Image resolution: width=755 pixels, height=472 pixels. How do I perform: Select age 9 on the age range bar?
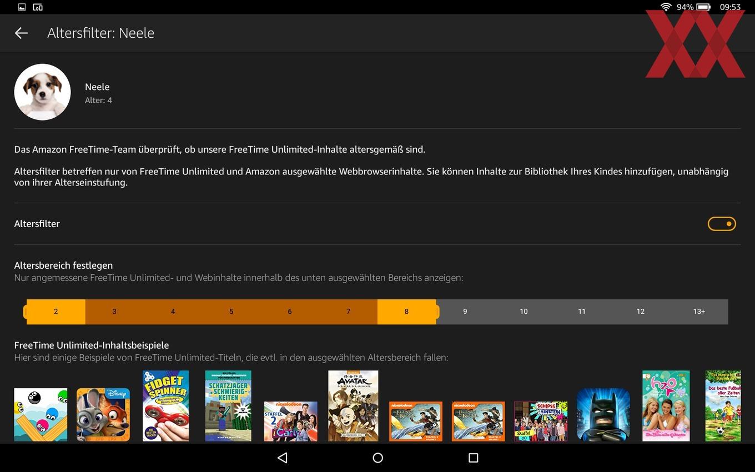coord(465,312)
